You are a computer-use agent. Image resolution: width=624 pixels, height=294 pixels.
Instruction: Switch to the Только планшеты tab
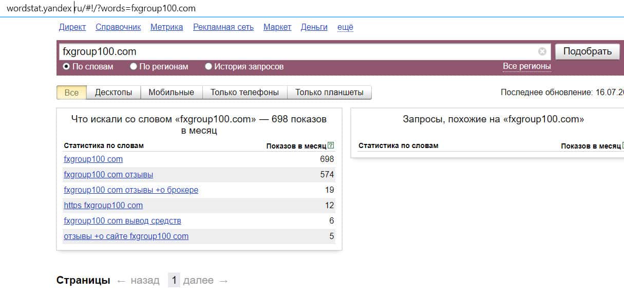point(329,93)
